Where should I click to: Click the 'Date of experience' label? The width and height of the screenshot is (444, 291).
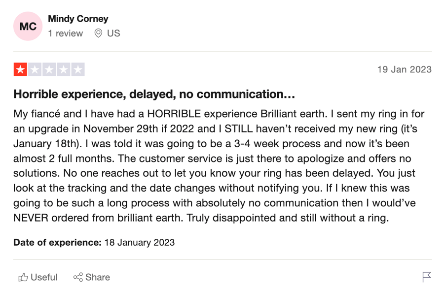coord(57,242)
